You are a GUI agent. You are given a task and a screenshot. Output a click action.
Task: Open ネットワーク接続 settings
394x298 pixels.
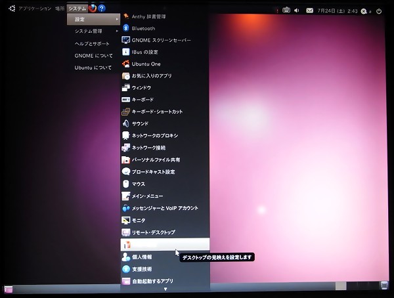click(x=165, y=148)
